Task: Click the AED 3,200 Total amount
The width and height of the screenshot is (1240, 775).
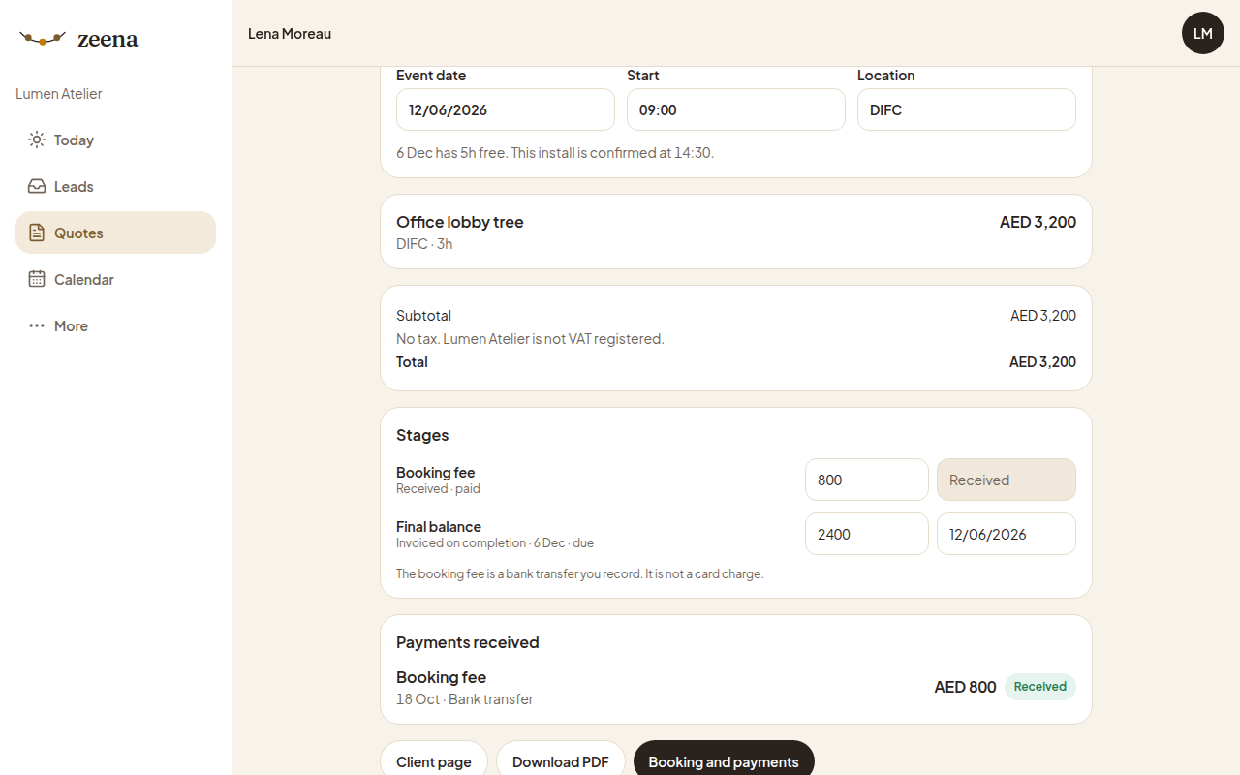Action: pos(1042,362)
